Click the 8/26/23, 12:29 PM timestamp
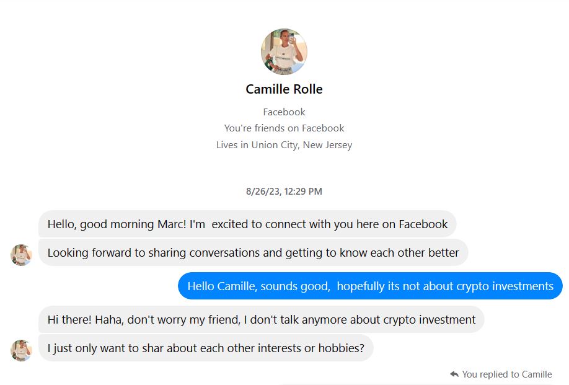The width and height of the screenshot is (569, 385). tap(284, 192)
